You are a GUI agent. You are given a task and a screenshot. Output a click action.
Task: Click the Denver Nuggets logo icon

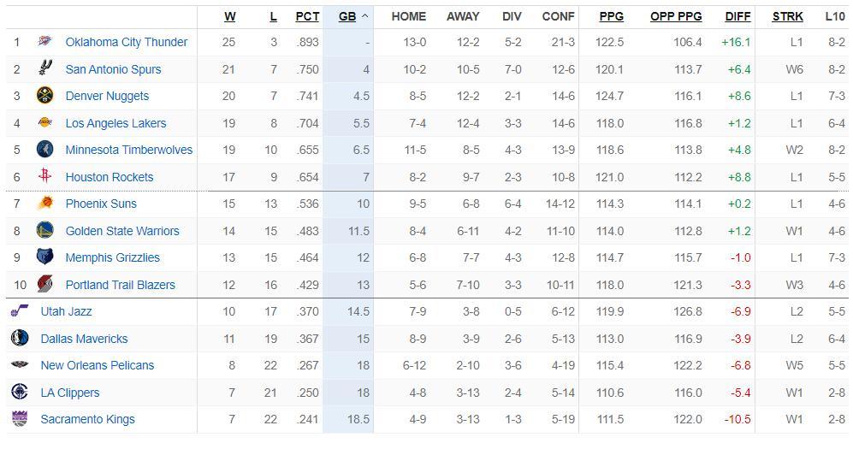pos(45,96)
